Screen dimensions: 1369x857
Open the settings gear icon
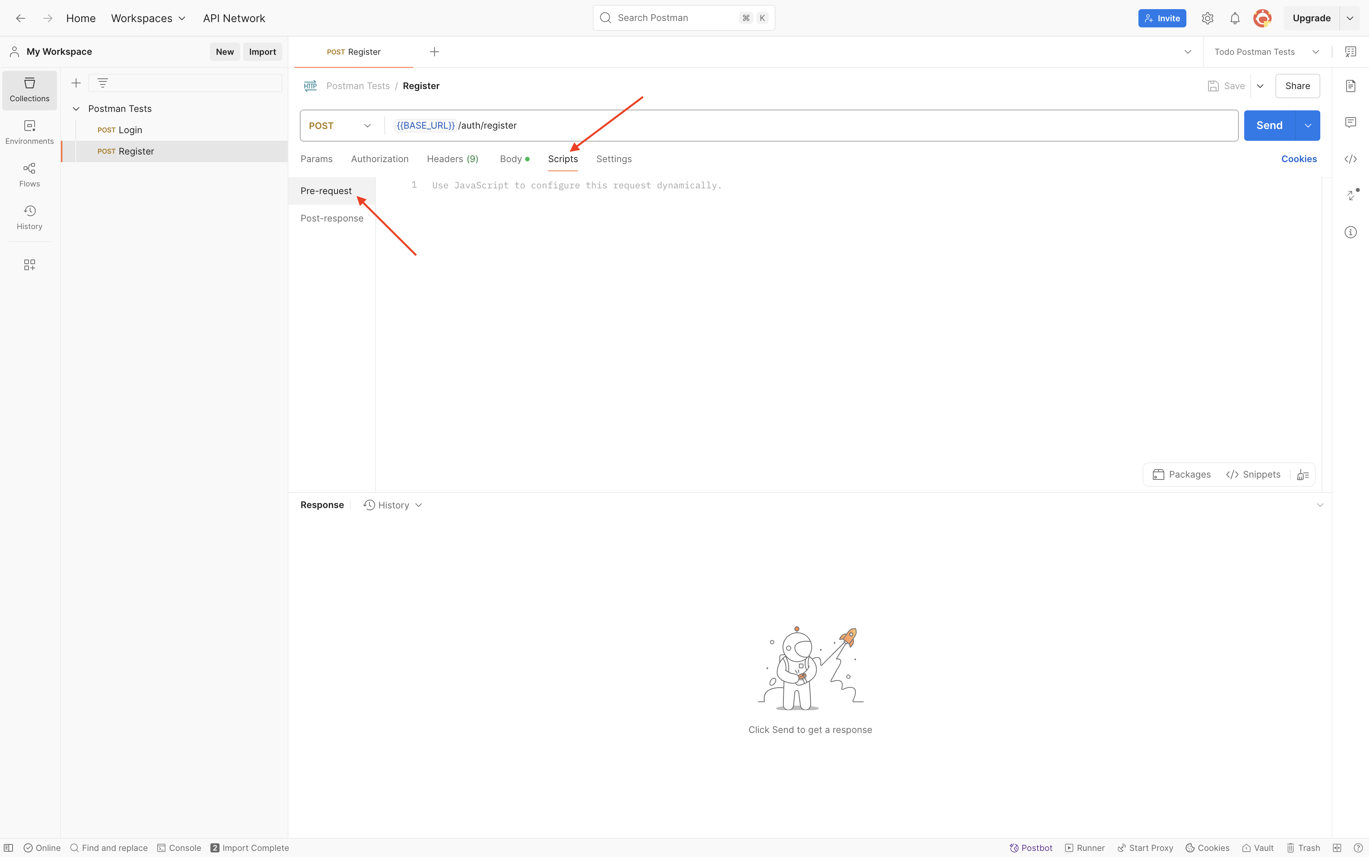(1208, 18)
